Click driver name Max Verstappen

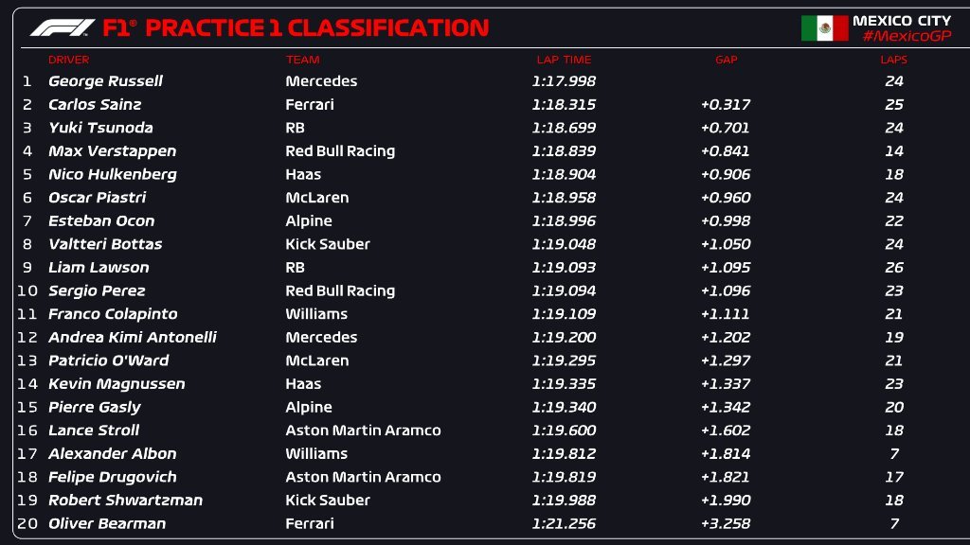112,150
